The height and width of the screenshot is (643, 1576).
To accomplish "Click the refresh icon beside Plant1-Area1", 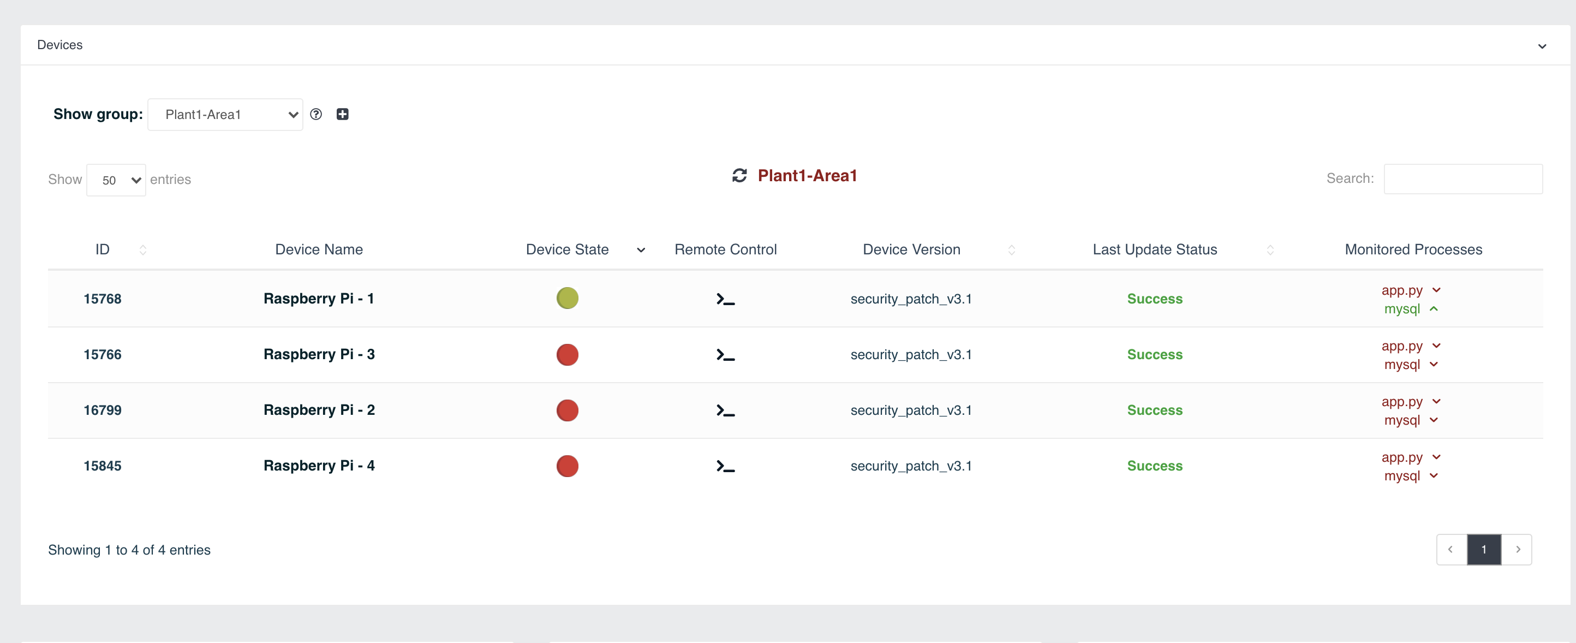I will [739, 176].
